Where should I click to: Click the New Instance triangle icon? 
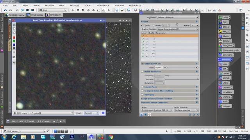point(141,114)
